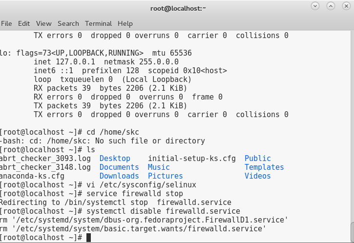The width and height of the screenshot is (354, 243).
Task: Close the terminal window with the X button
Action: [346, 6]
